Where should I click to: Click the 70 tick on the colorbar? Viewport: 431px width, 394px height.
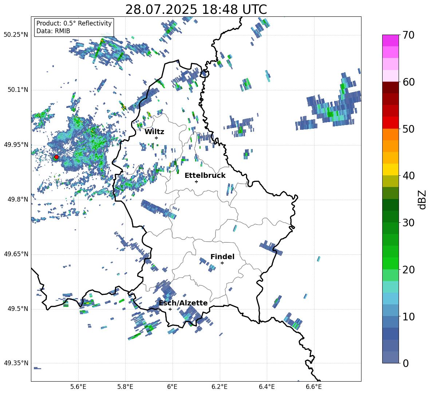[x=408, y=35]
